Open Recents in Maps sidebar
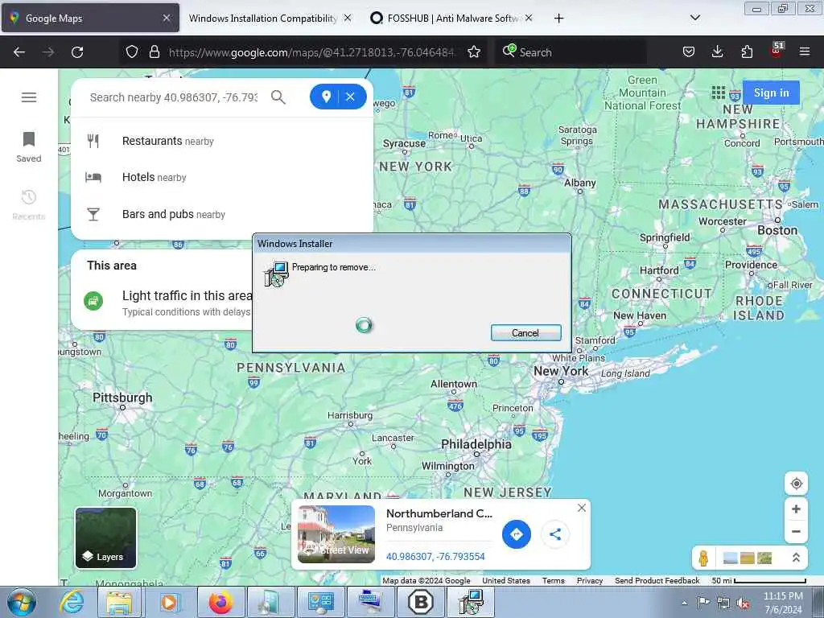The image size is (824, 618). [x=29, y=205]
